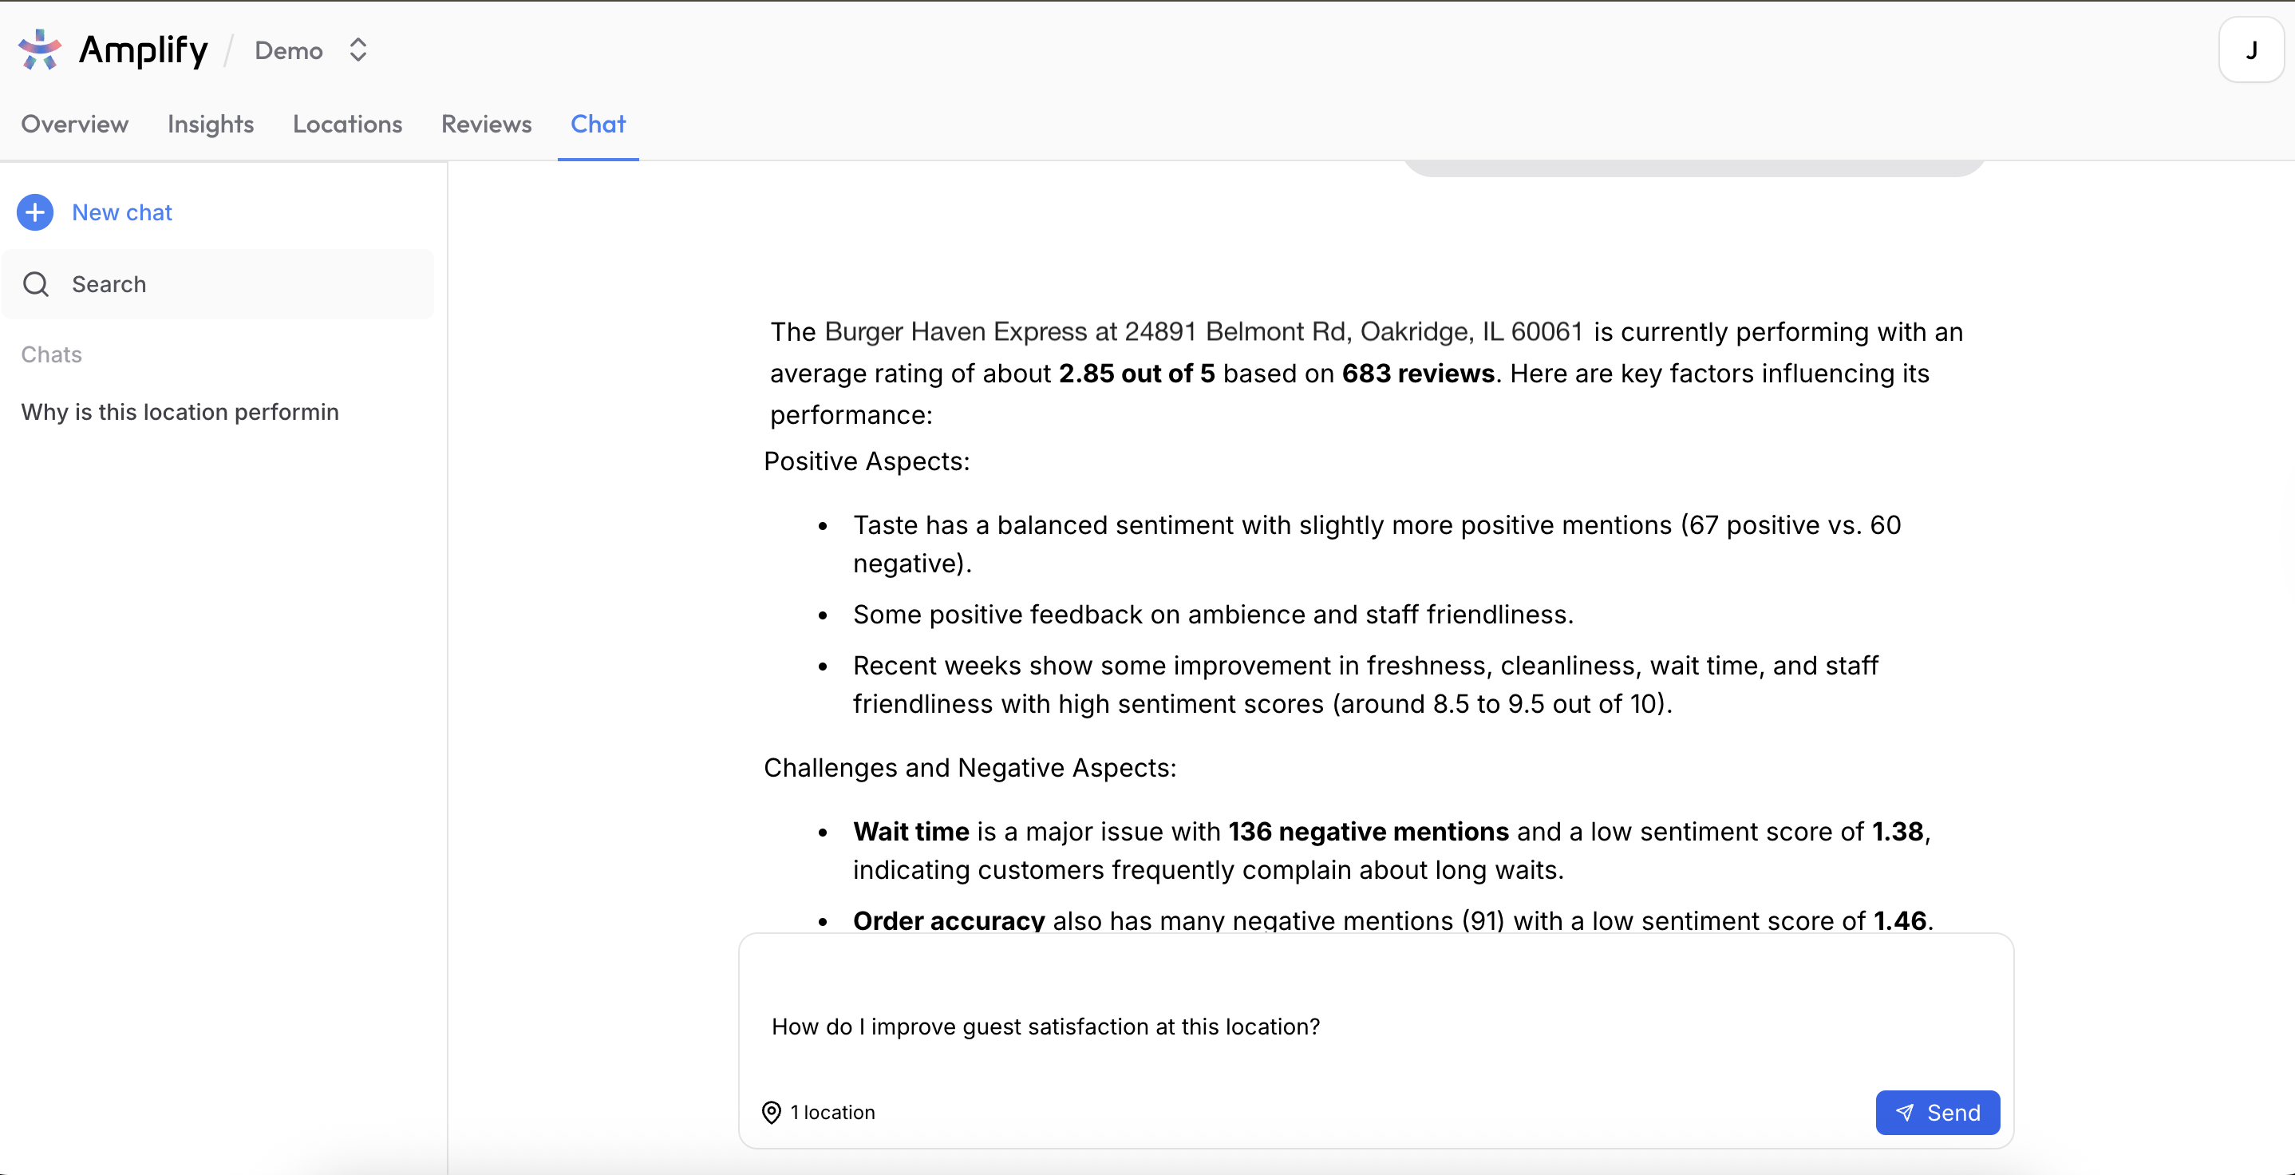
Task: Click the 'Chats' section heading
Action: click(x=52, y=355)
